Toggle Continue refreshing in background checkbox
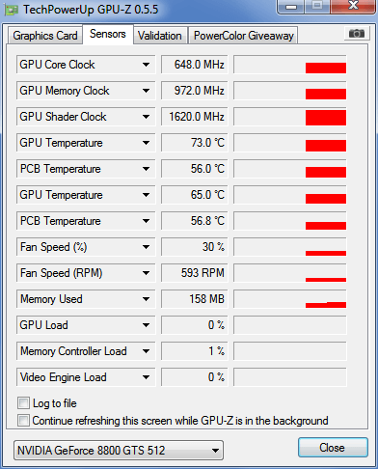The image size is (378, 469). pyautogui.click(x=23, y=421)
